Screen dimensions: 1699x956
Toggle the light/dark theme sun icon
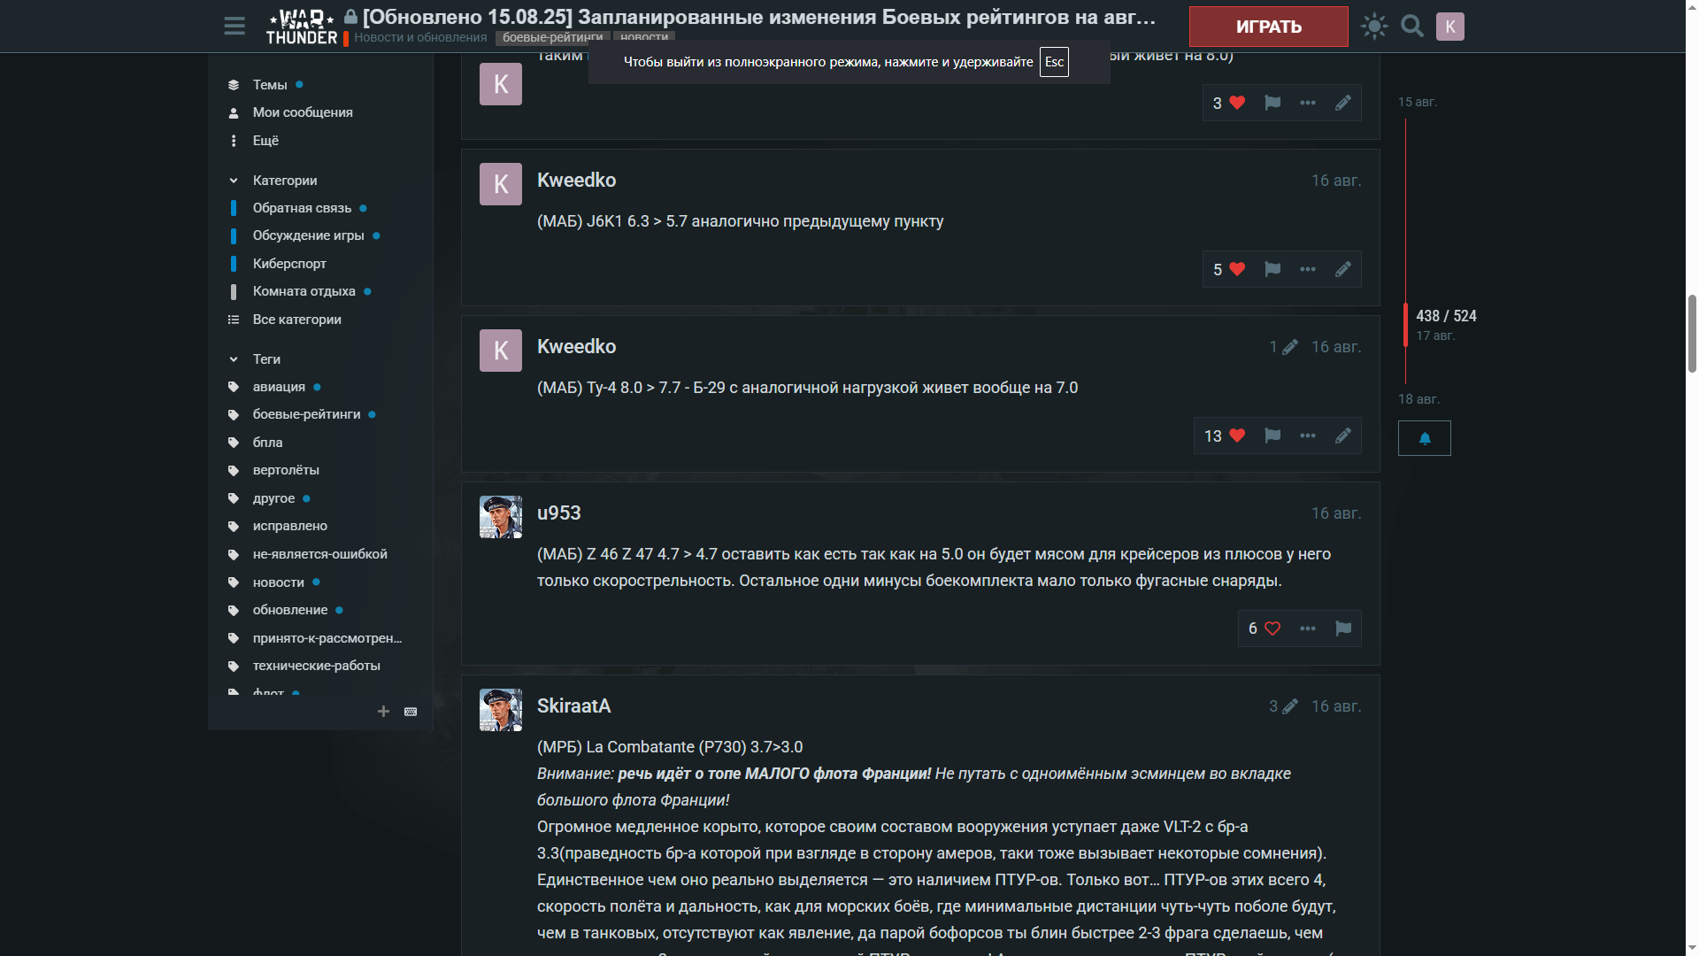coord(1374,27)
